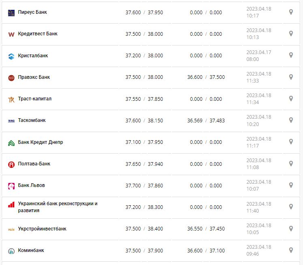Open map pin for Укрстройинвестбанк
This screenshot has width=303, height=265.
click(291, 228)
